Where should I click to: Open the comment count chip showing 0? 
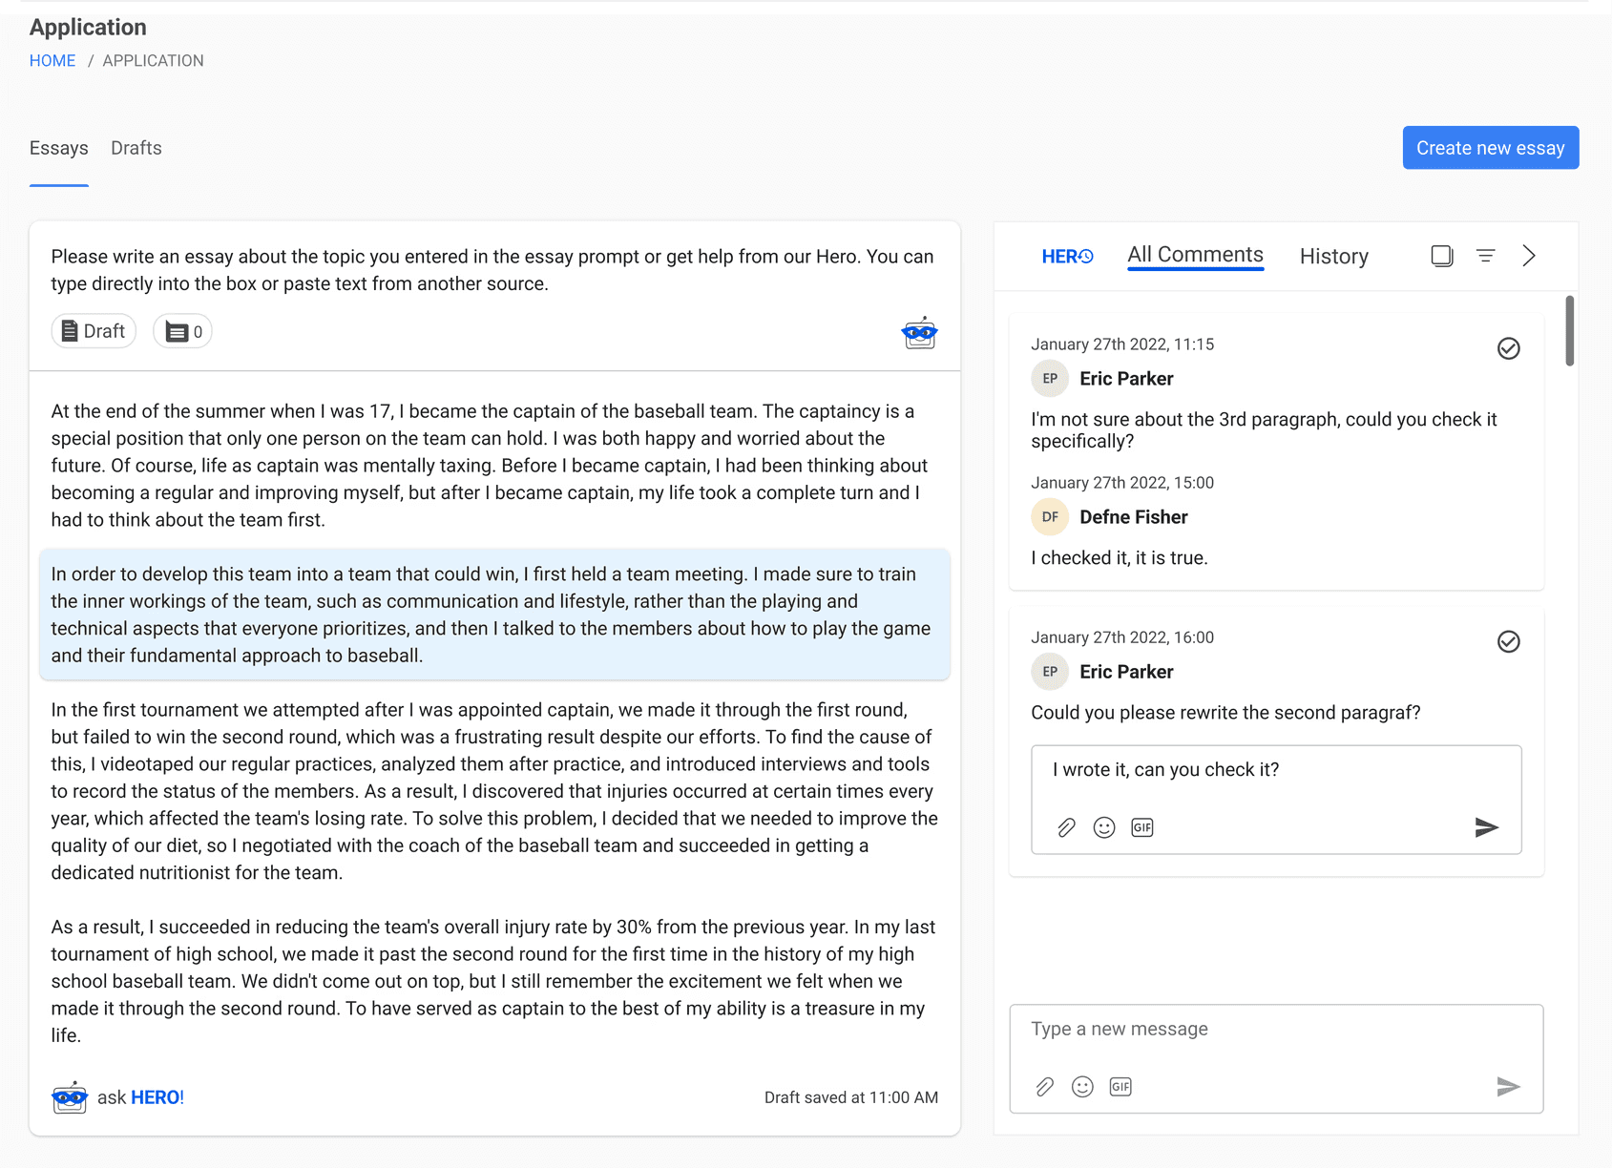point(183,331)
